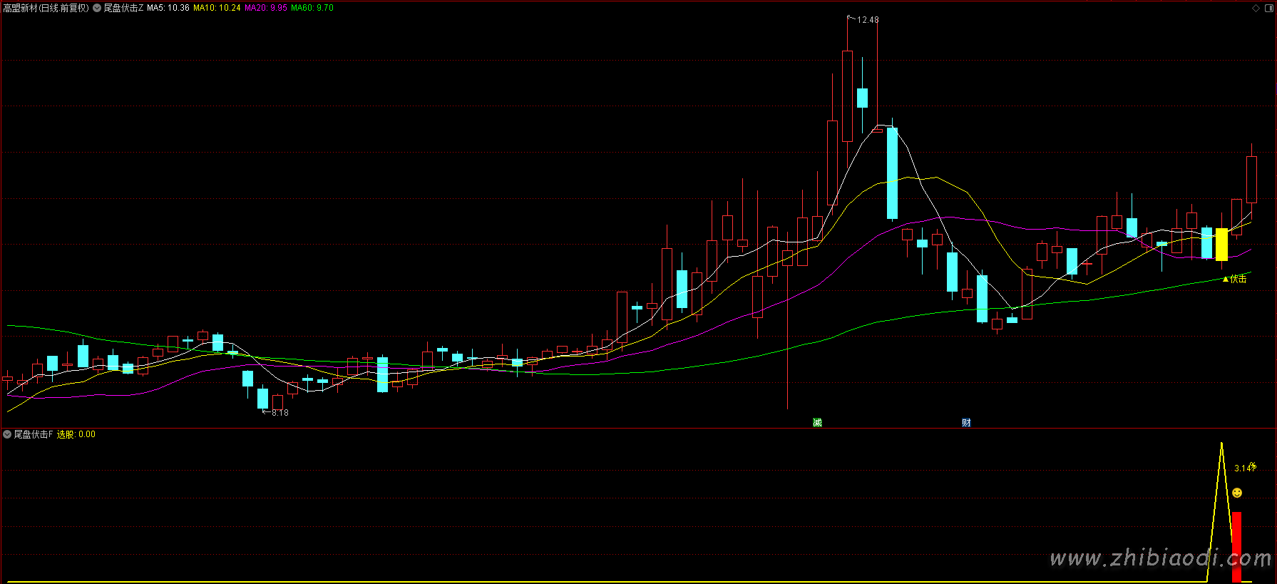Select the MA60: 9.70 label
Screen dimensions: 1277x584
312,8
